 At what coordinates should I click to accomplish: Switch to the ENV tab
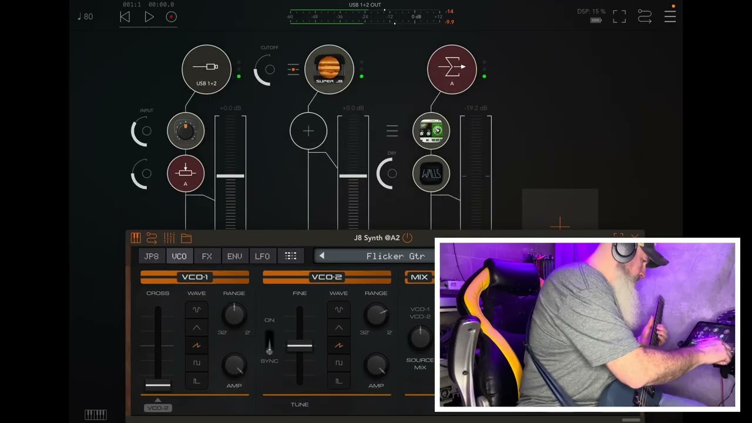[x=234, y=256]
